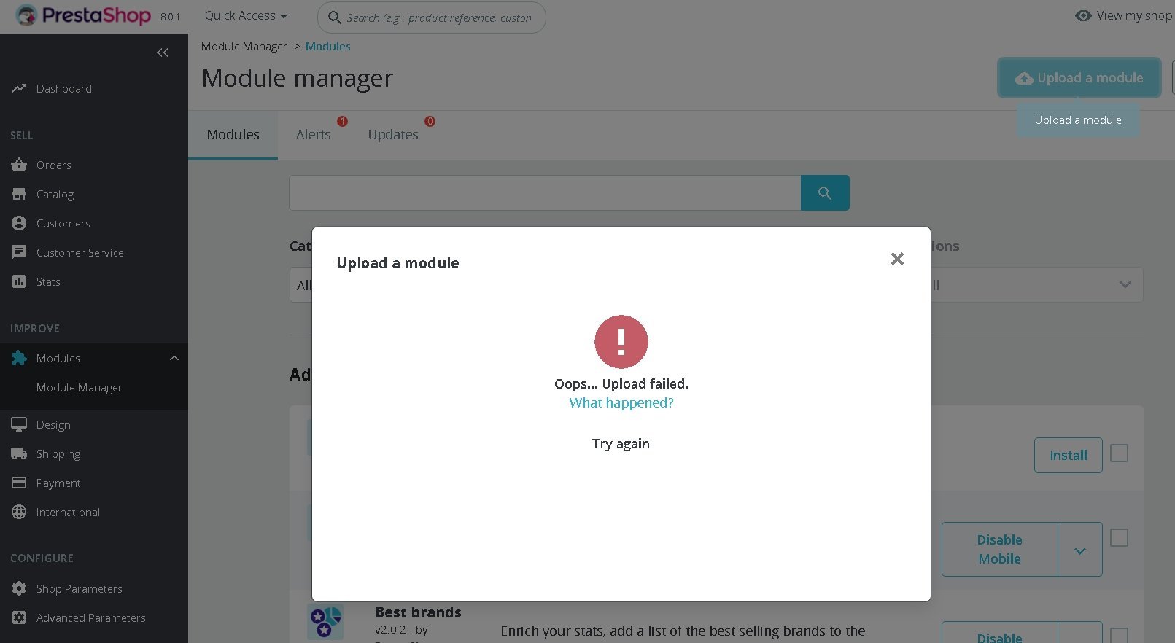Image resolution: width=1175 pixels, height=643 pixels.
Task: Click the Catalog store icon
Action: click(x=19, y=194)
